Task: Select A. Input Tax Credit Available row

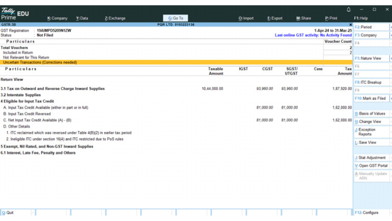Action: [176, 108]
